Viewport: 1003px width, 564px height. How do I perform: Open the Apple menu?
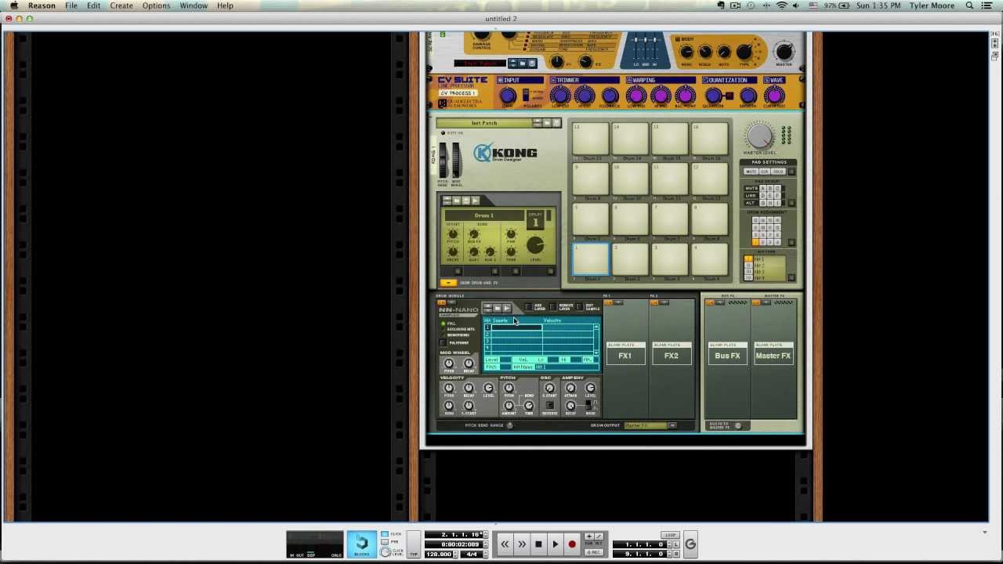point(14,5)
